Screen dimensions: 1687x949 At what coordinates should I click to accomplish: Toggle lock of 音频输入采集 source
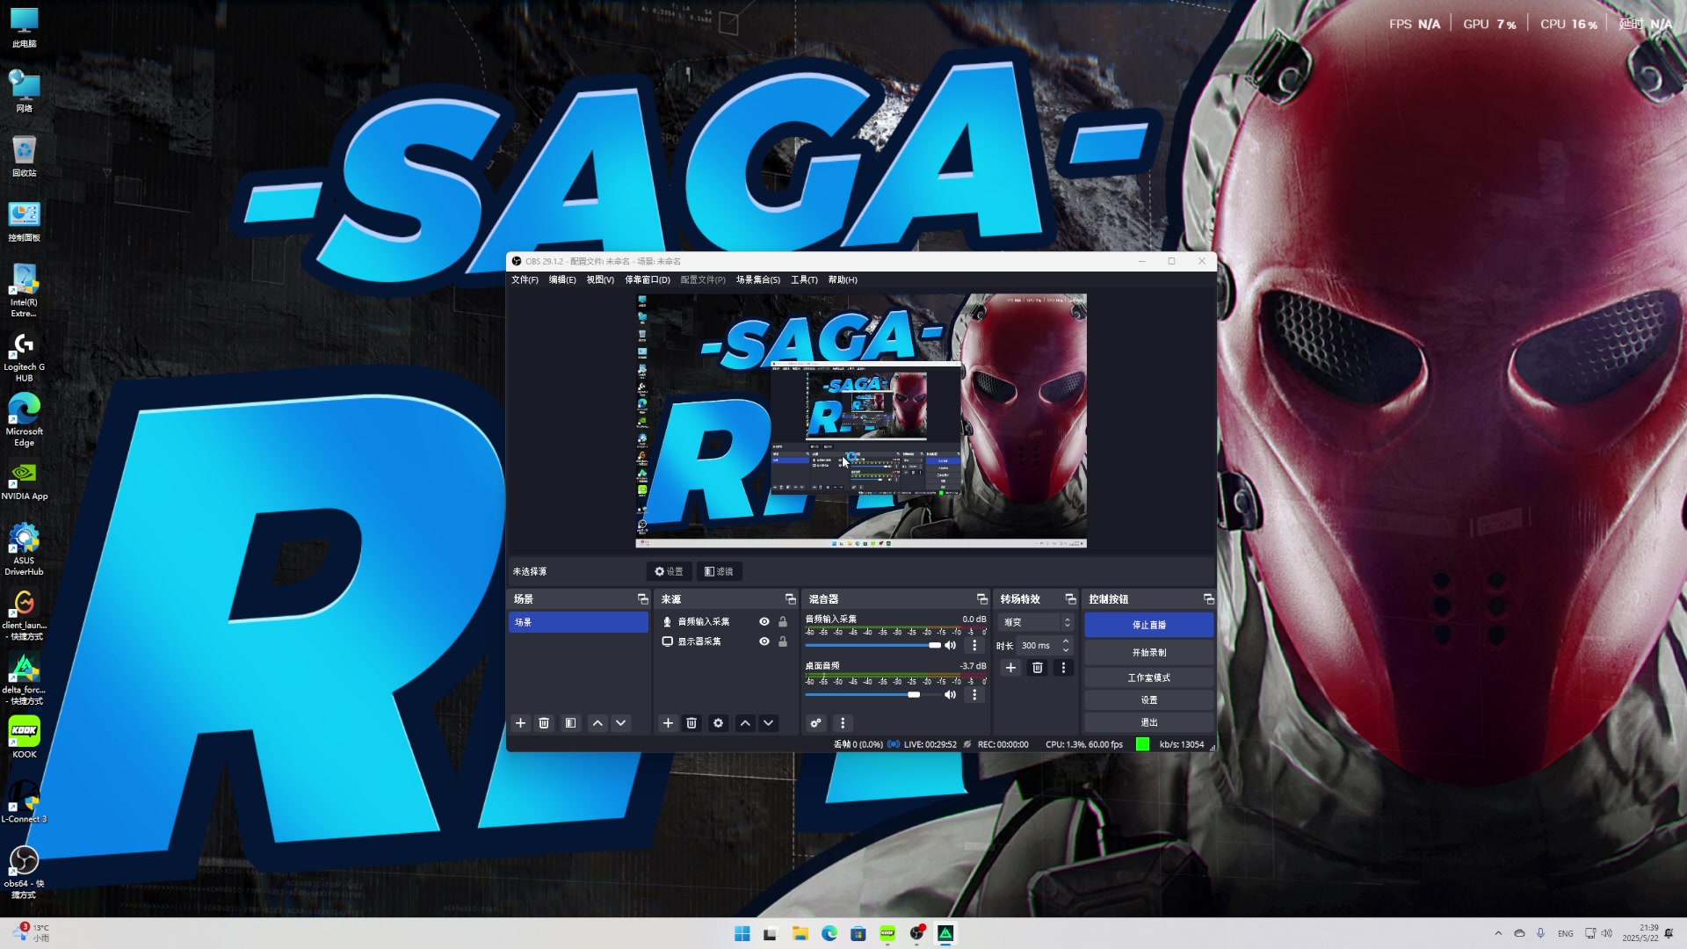(783, 621)
